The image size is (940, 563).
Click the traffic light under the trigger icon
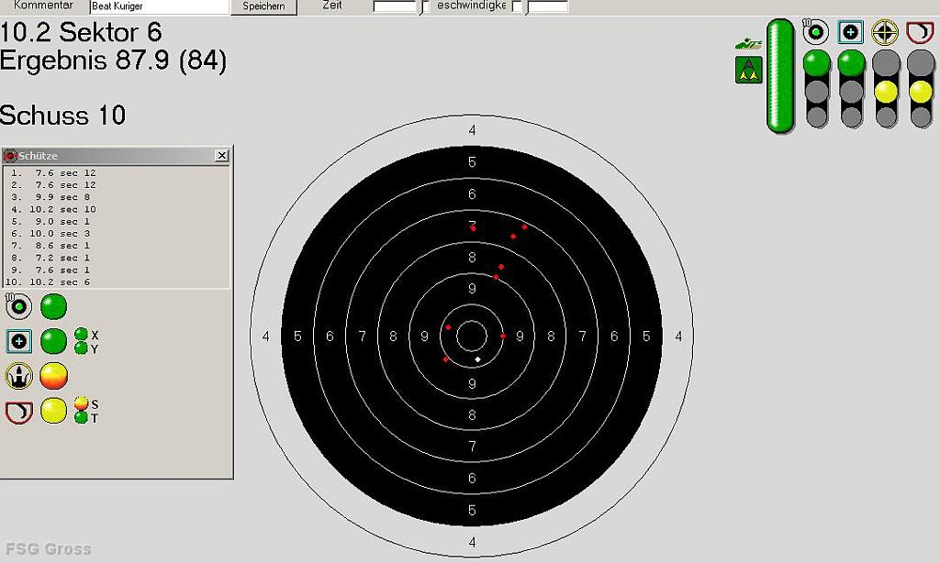[921, 89]
